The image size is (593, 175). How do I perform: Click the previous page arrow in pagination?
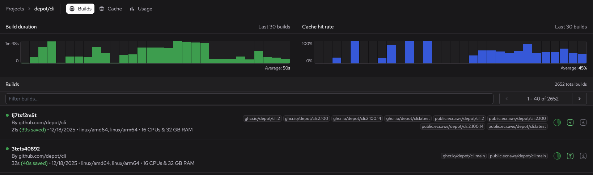tap(507, 99)
